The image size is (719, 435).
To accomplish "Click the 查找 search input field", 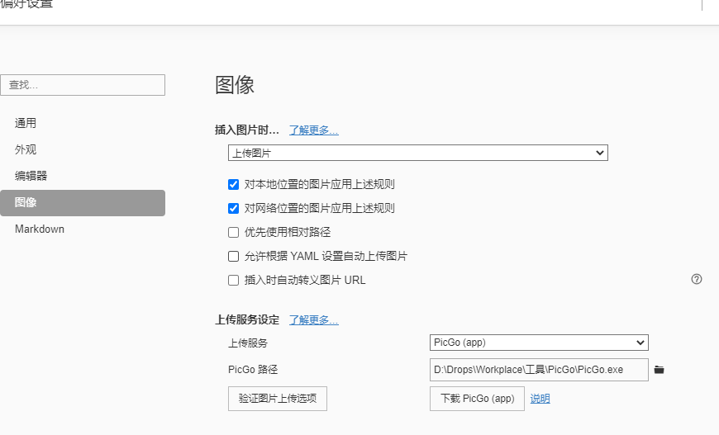I will [83, 84].
